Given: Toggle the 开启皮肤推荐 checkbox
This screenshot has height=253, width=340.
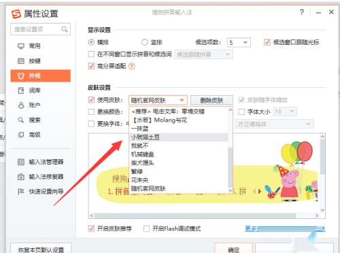Looking at the screenshot, I should pyautogui.click(x=91, y=229).
